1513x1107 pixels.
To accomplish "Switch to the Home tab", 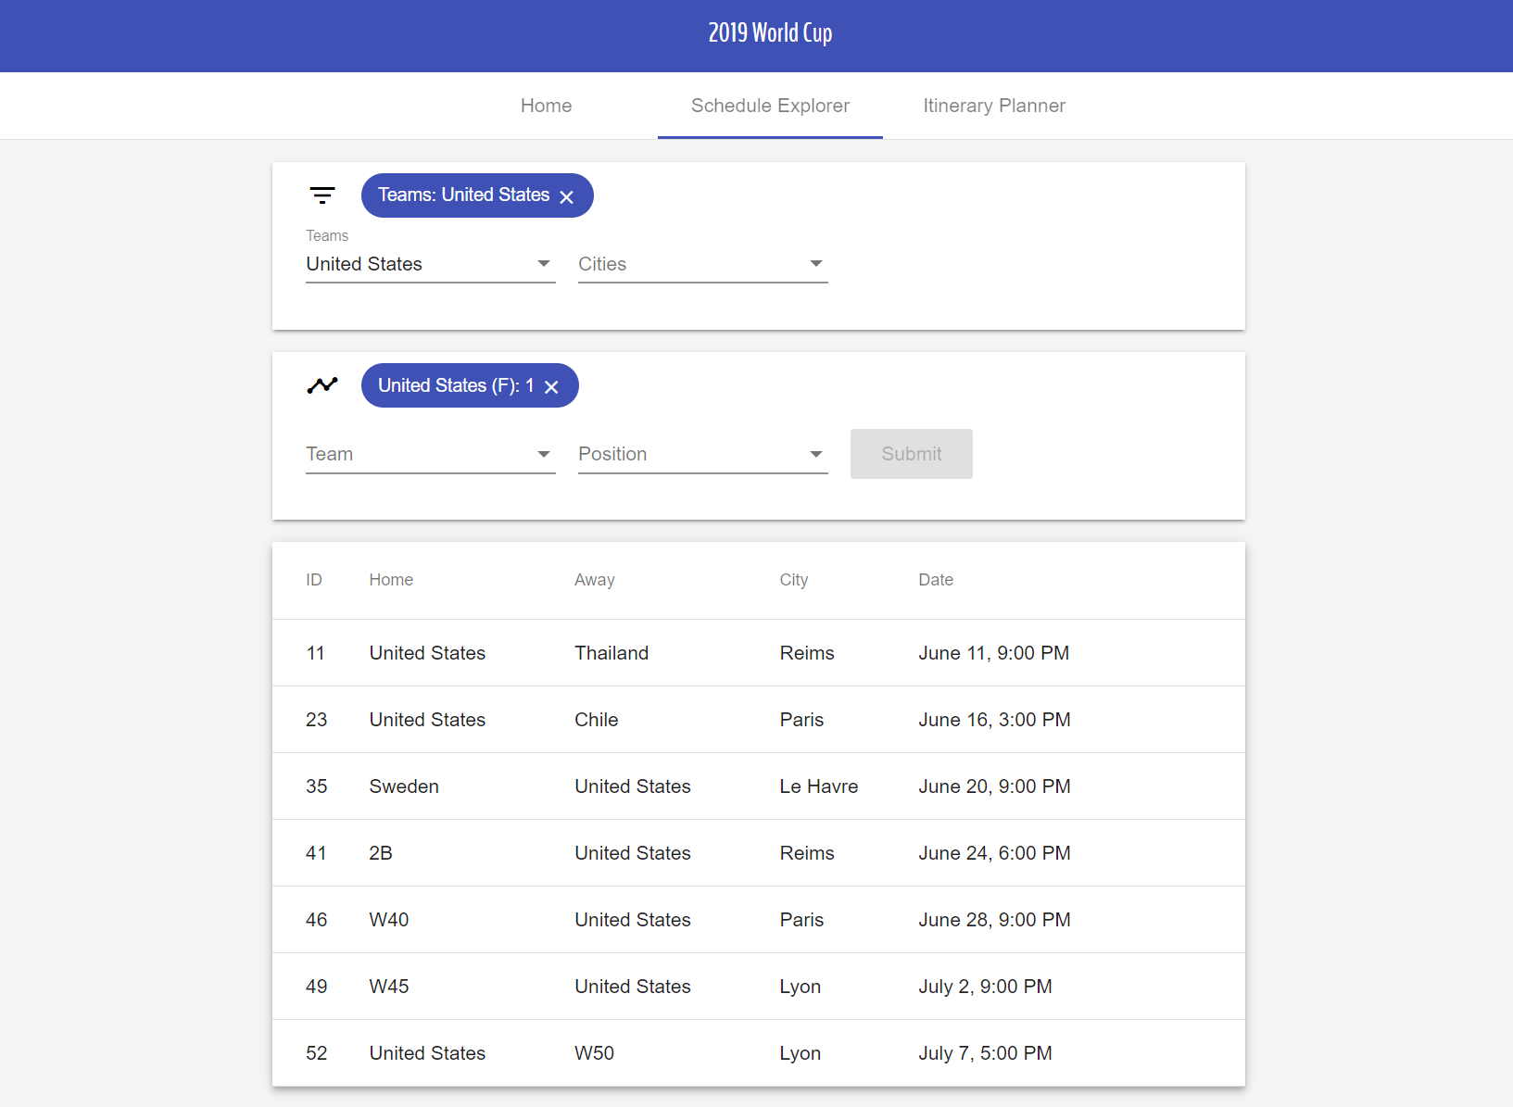I will coord(546,106).
